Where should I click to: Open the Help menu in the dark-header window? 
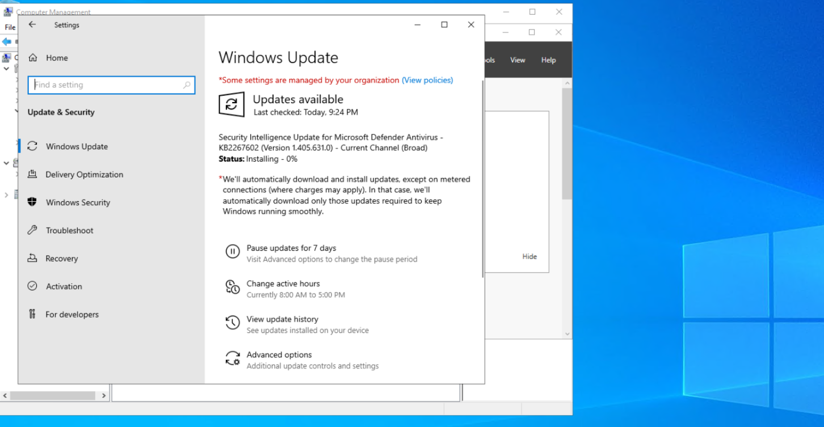click(548, 60)
